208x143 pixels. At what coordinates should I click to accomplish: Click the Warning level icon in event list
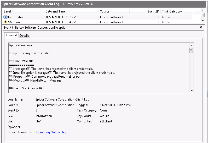[5, 22]
